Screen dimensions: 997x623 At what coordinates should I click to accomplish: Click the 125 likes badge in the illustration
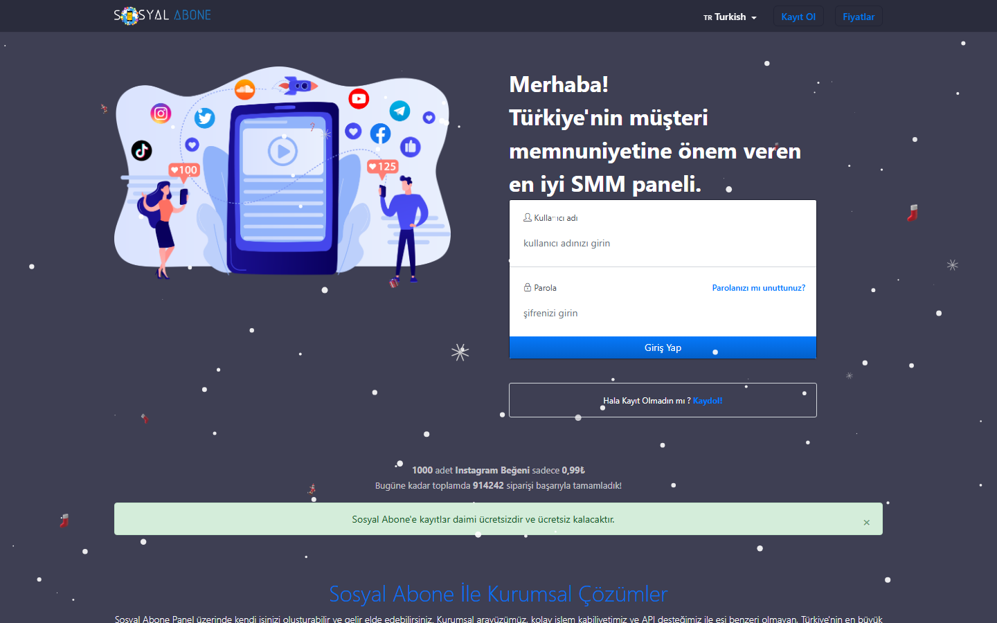tap(382, 166)
